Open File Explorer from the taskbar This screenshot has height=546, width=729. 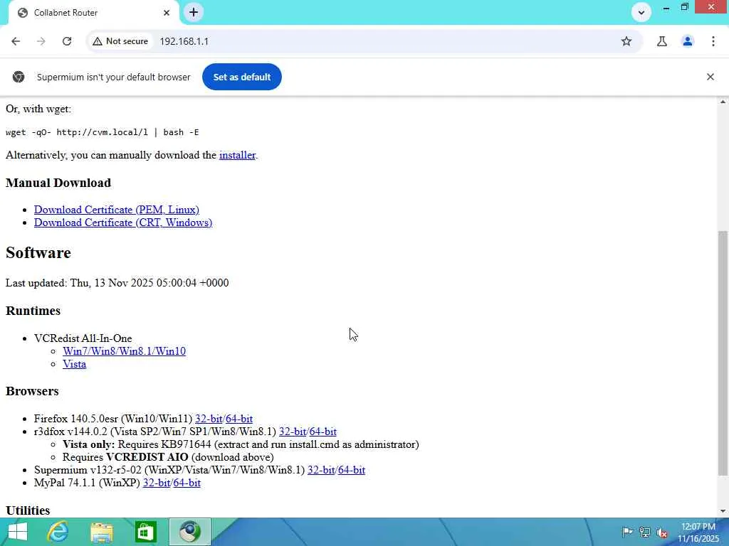[102, 532]
